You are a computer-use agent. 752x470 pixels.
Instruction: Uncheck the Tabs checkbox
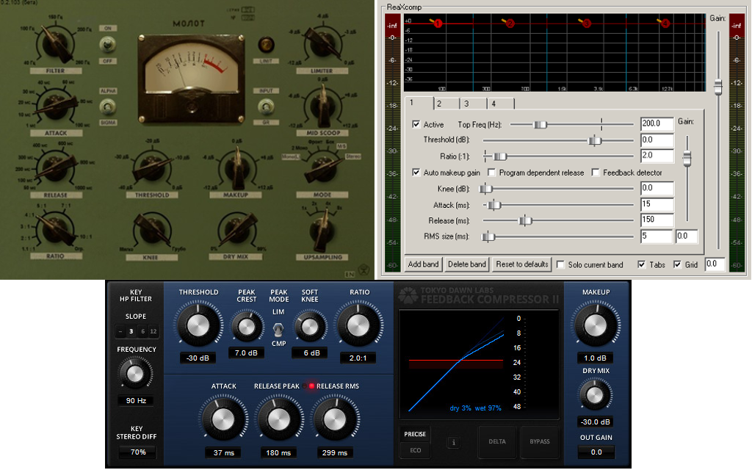[641, 264]
